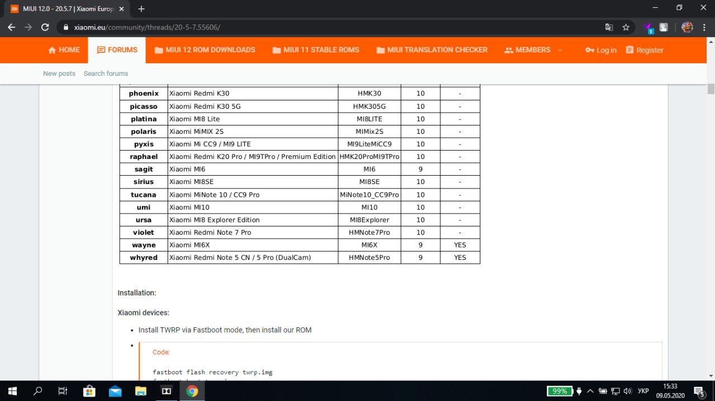Screen dimensions: 715x401
Task: Click the Log in link
Action: click(601, 50)
